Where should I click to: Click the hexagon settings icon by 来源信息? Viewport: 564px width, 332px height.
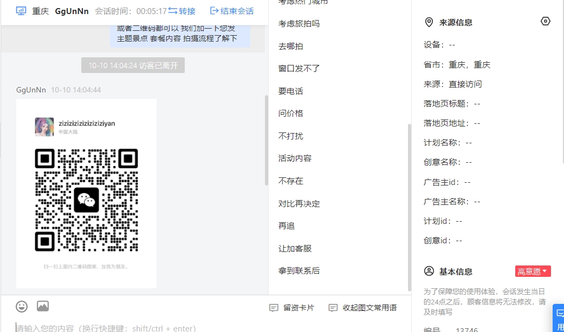pyautogui.click(x=545, y=21)
